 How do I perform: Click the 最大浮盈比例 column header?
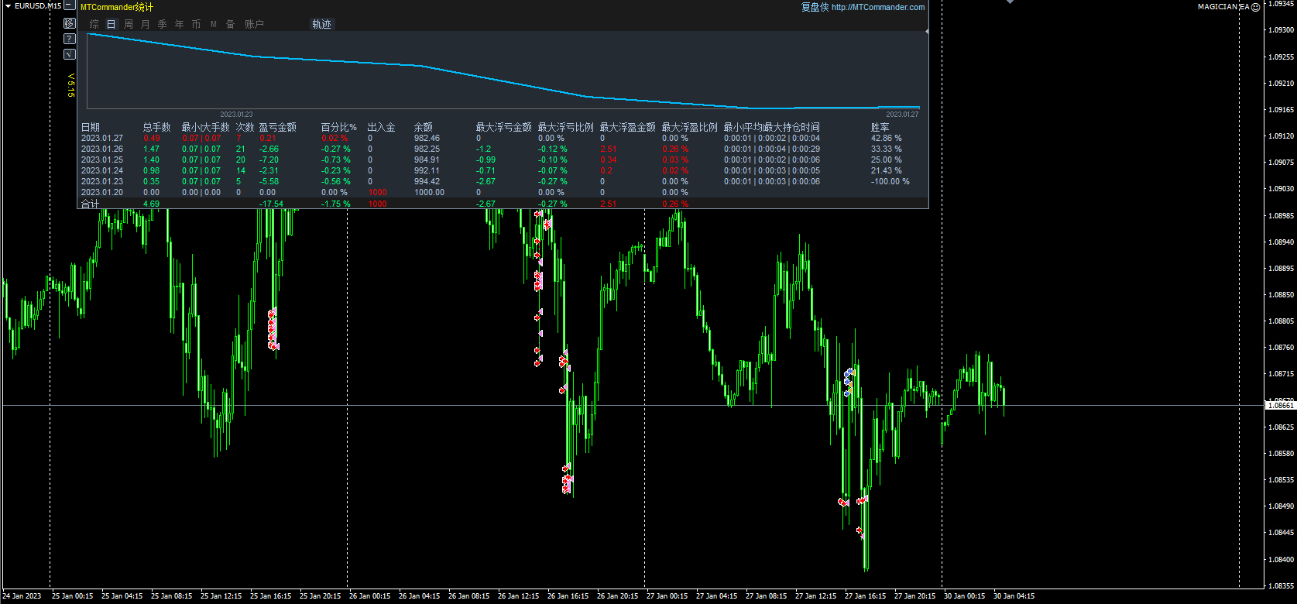[x=690, y=127]
